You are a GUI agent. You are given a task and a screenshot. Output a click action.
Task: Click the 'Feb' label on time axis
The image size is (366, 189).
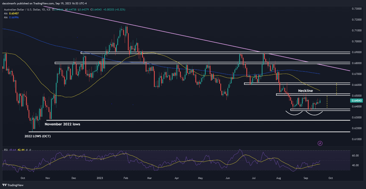point(126,178)
